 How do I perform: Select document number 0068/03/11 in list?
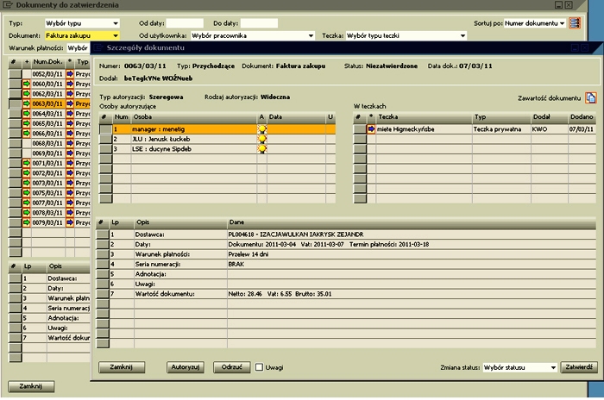[47, 143]
